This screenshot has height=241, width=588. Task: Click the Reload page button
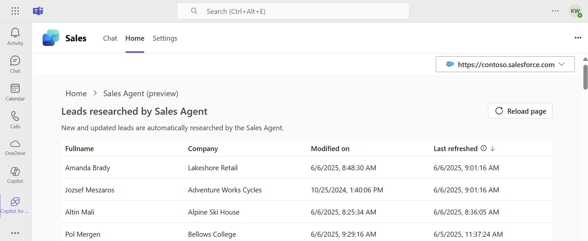point(520,111)
